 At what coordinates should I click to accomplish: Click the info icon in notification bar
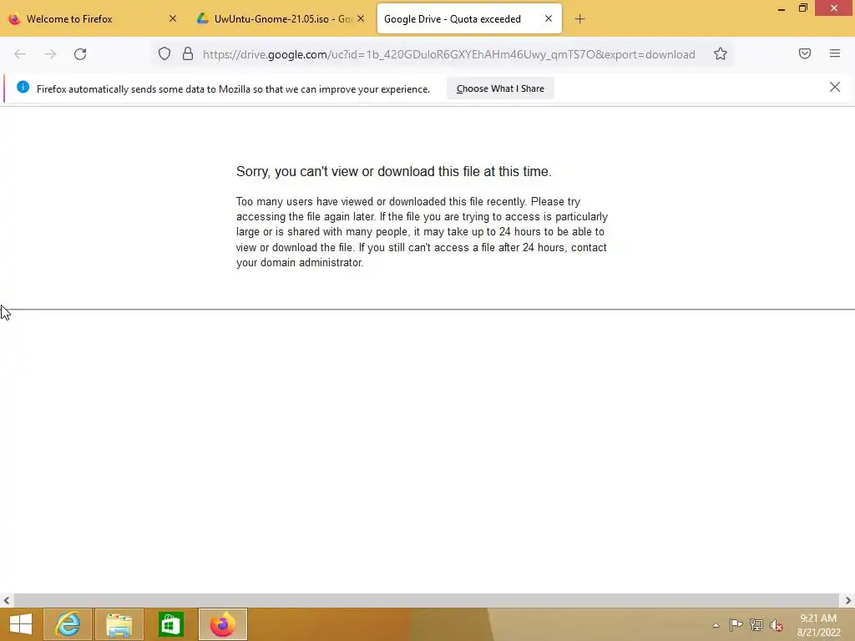point(23,87)
